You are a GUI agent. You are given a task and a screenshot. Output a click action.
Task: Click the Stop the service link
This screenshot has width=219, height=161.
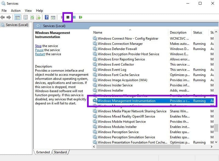point(38,46)
